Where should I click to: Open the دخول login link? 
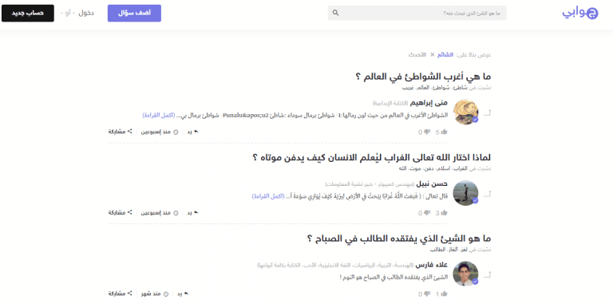[86, 14]
